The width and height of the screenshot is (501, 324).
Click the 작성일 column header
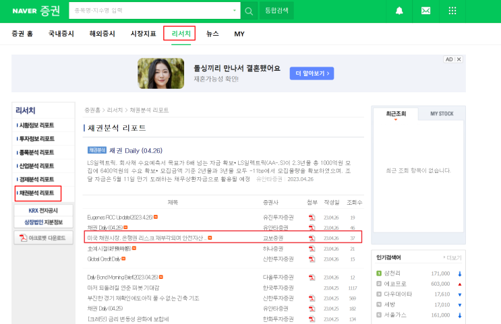coord(331,202)
